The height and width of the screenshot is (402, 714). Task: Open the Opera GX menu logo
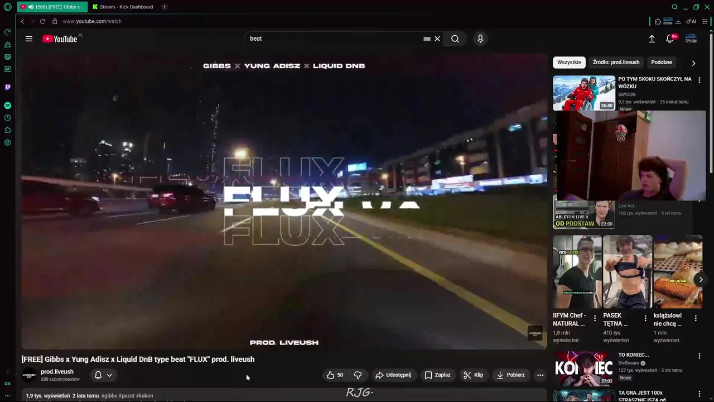[7, 7]
